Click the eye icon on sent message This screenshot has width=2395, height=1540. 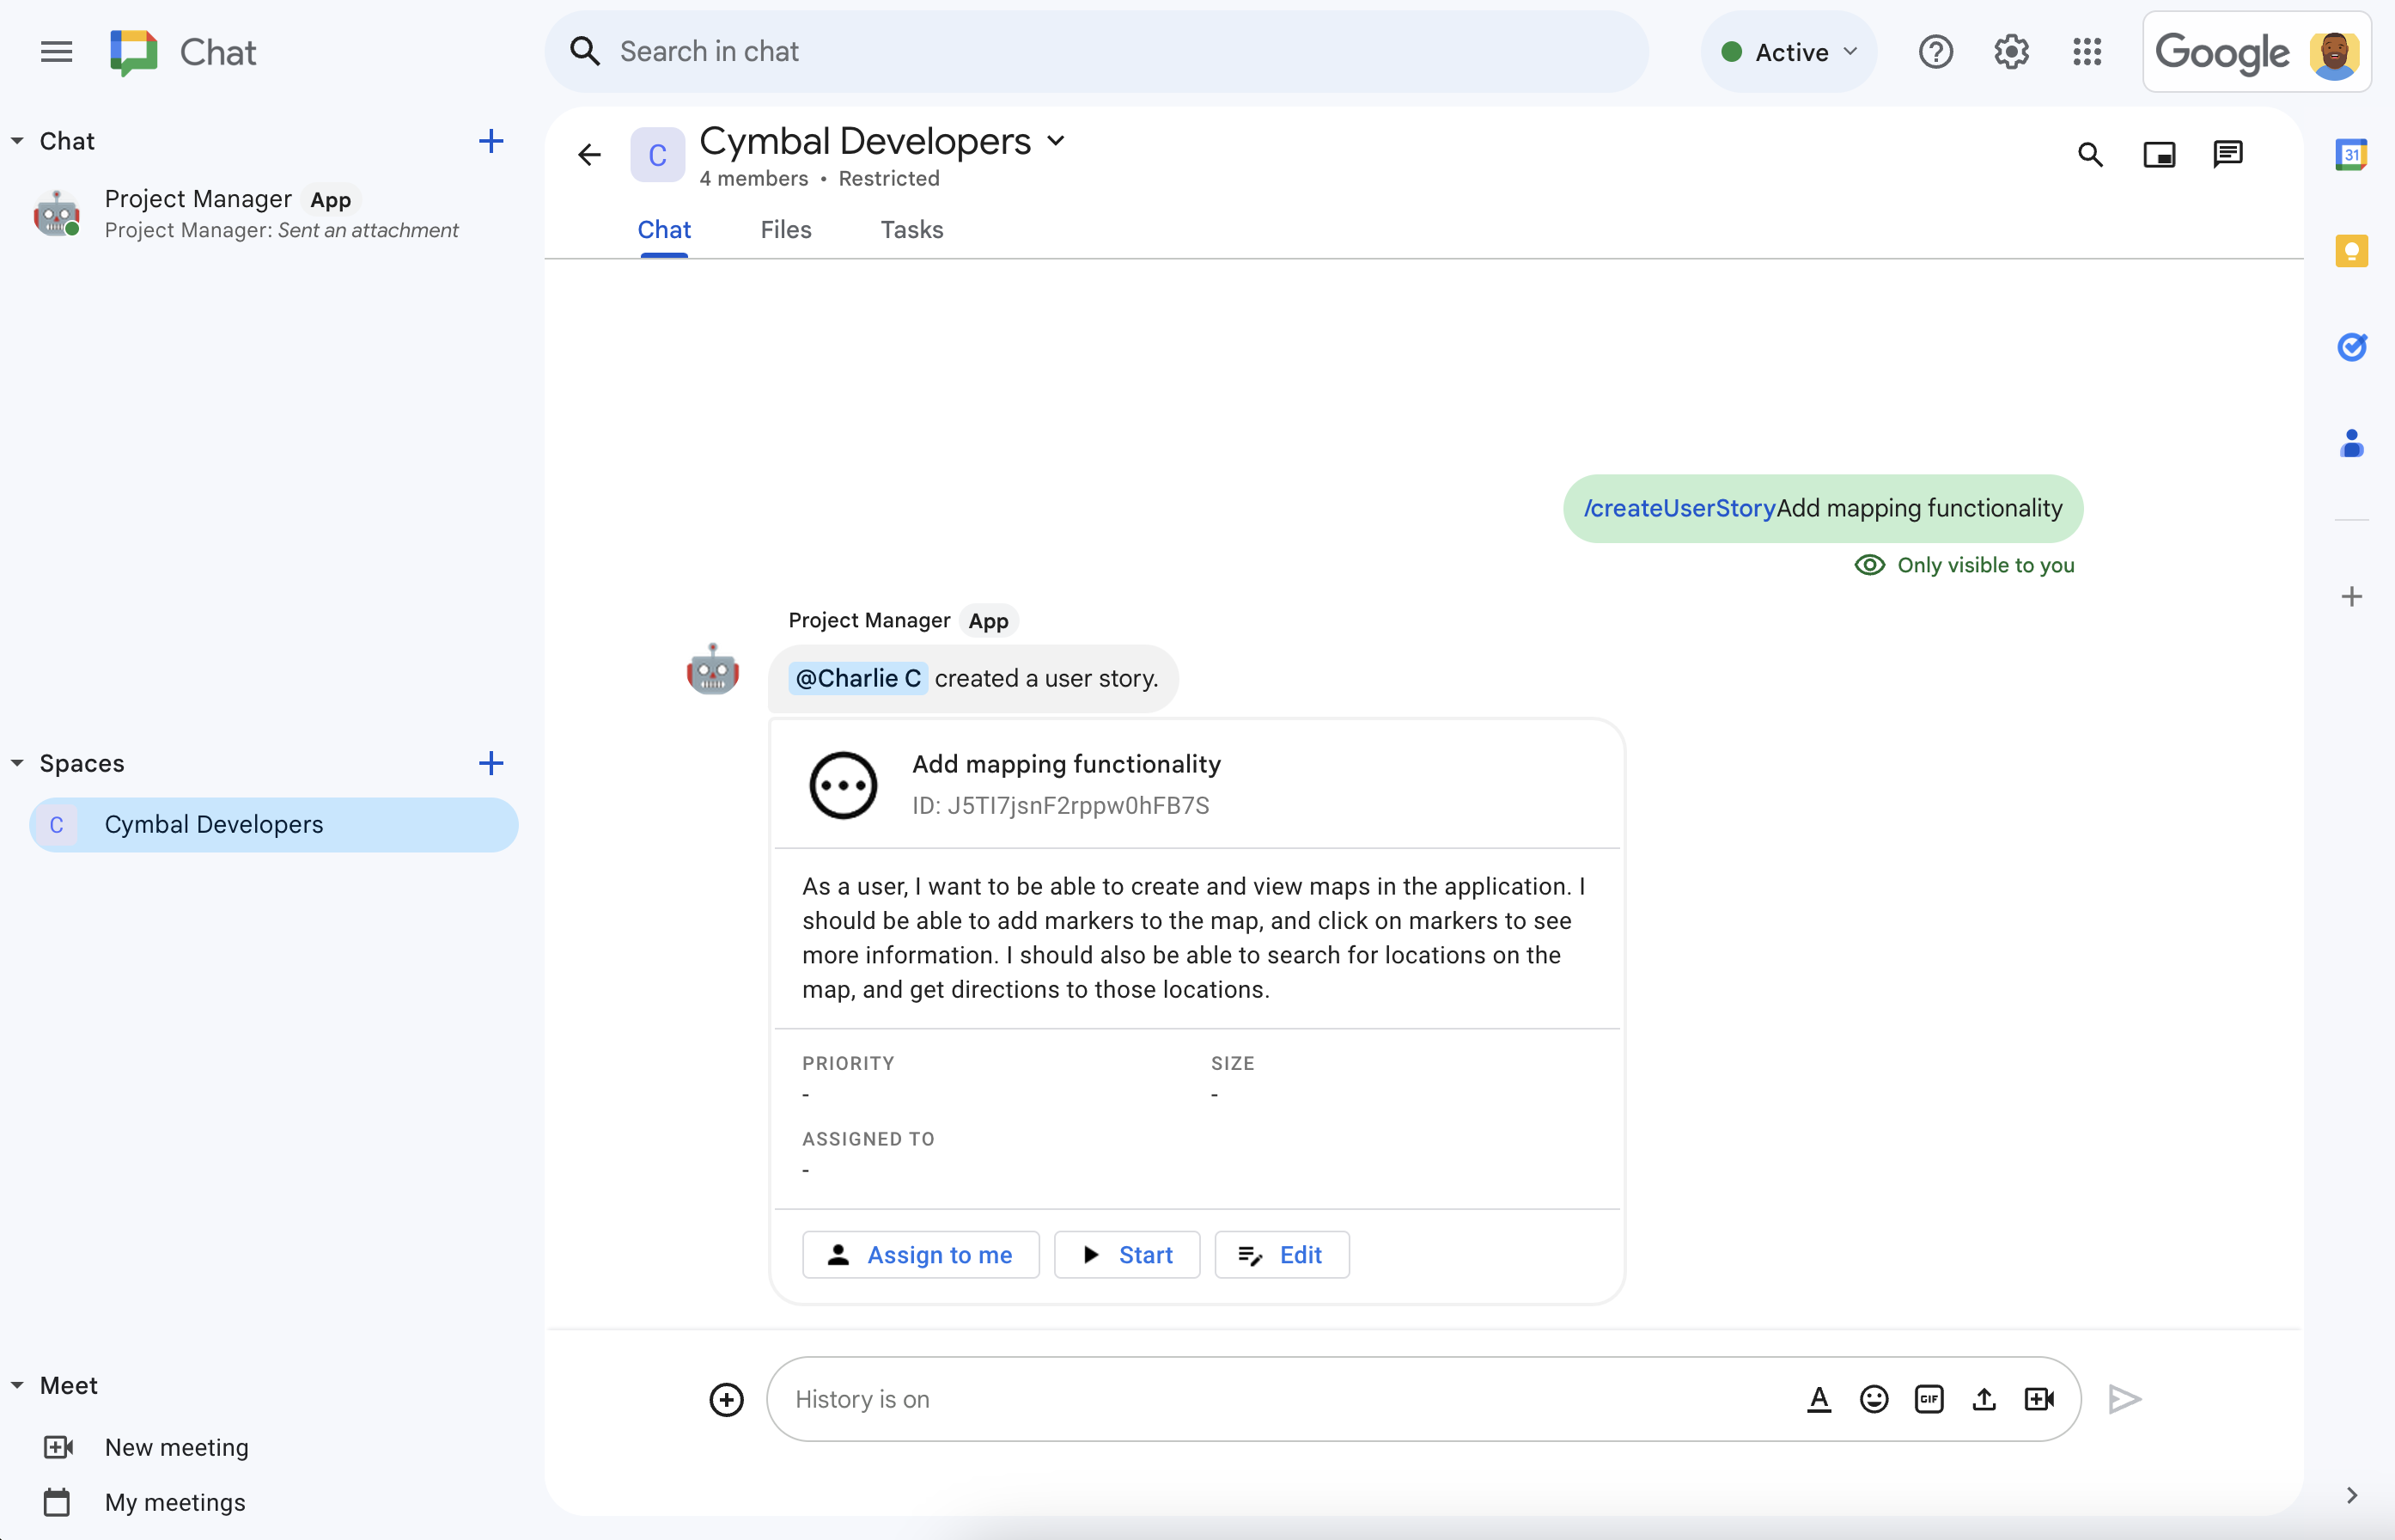click(1869, 564)
